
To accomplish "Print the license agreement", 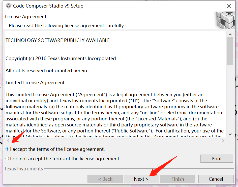I will point(217,159).
